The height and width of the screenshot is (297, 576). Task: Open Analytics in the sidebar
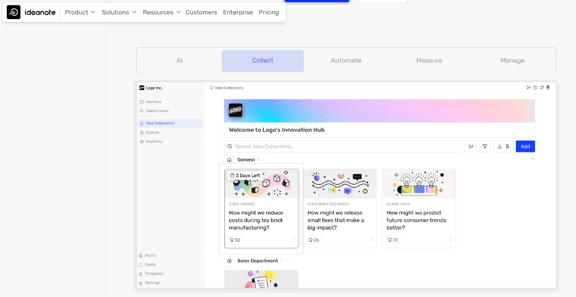click(151, 142)
